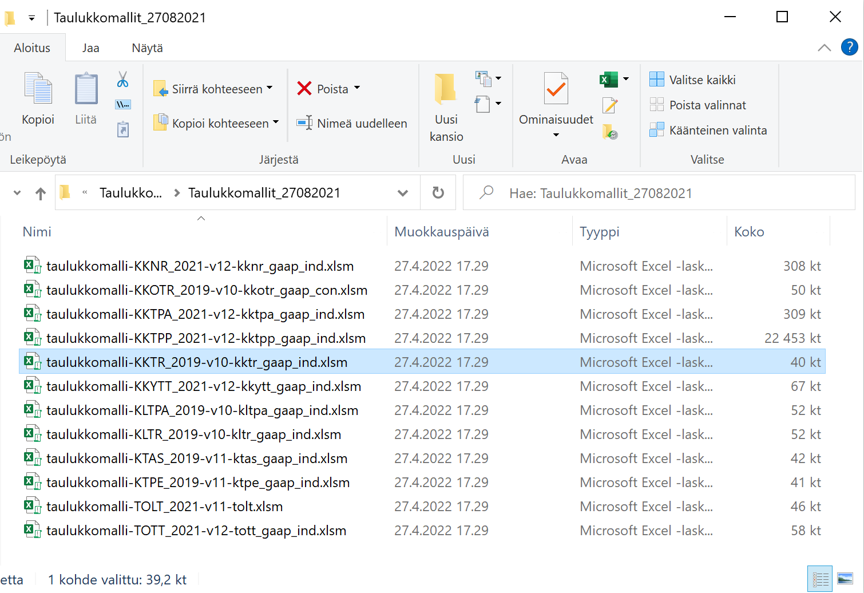Screen dimensions: 864x593
Task: Click the Kopioi copy icon
Action: tap(38, 89)
